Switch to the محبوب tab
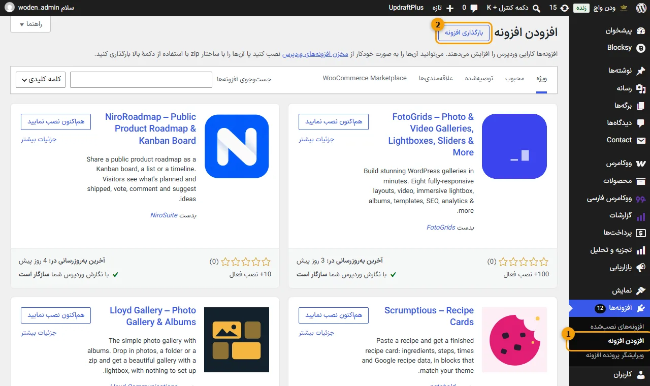The height and width of the screenshot is (386, 650). pos(515,78)
